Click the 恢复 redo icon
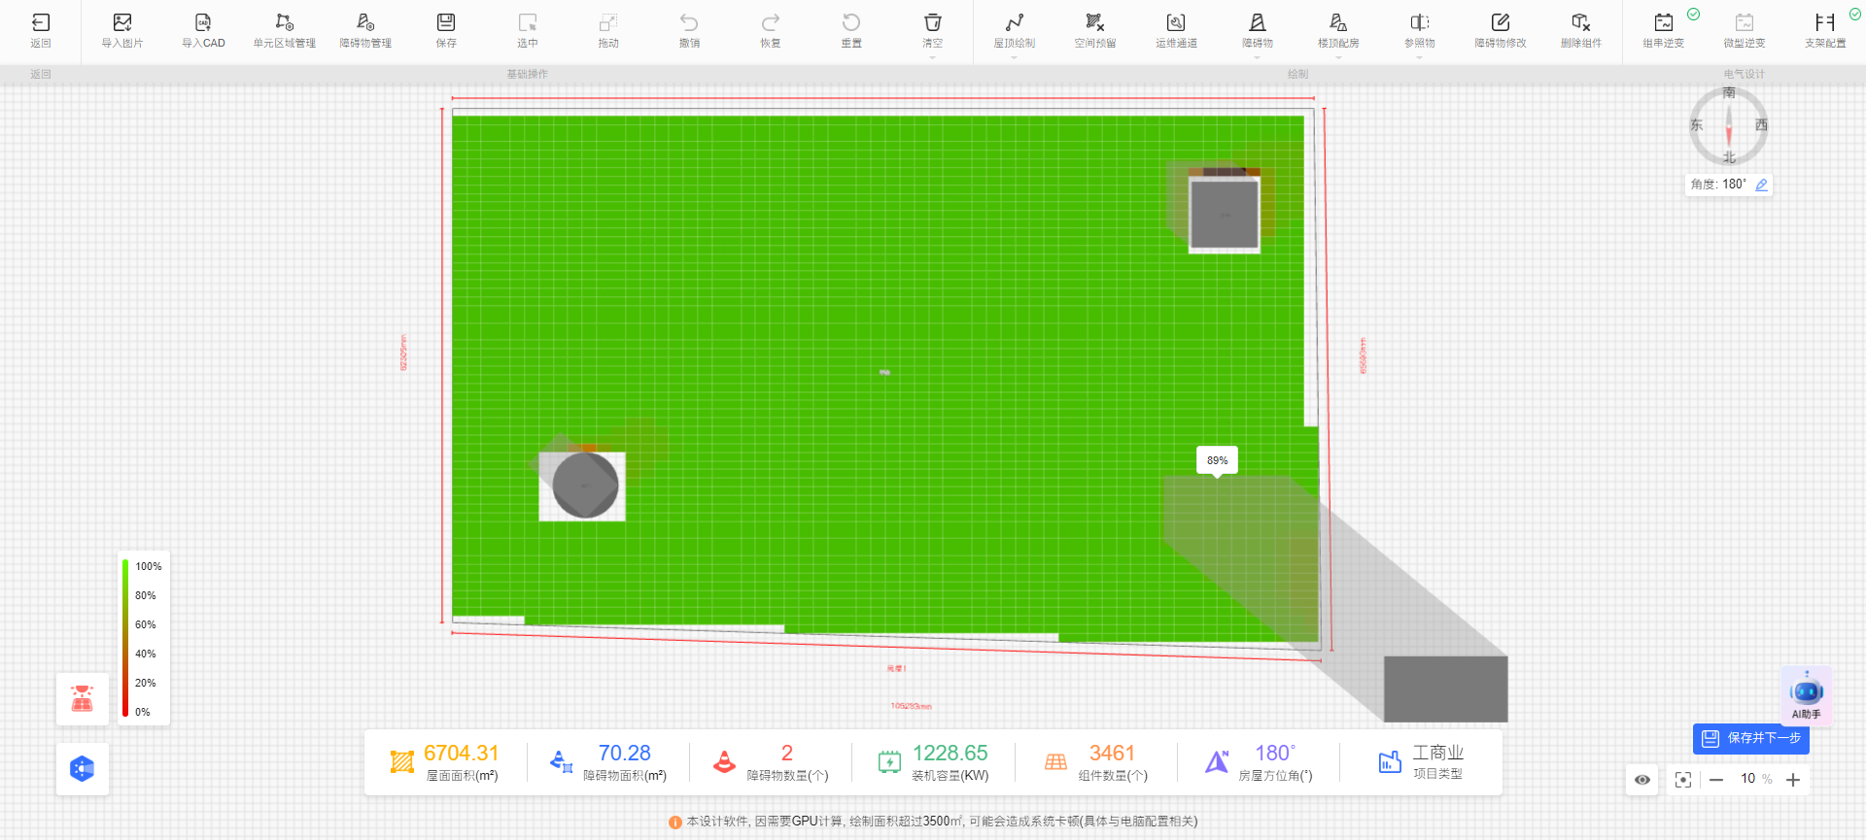 [x=771, y=22]
